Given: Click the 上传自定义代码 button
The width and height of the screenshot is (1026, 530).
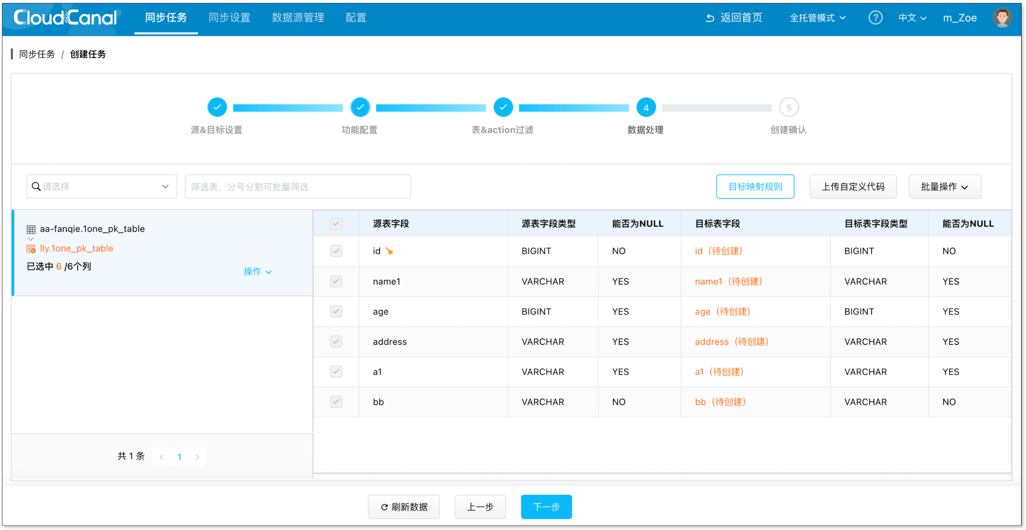Looking at the screenshot, I should click(x=853, y=186).
